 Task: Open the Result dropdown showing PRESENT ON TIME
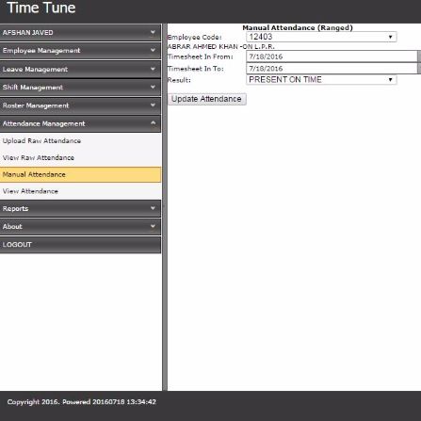coord(321,80)
